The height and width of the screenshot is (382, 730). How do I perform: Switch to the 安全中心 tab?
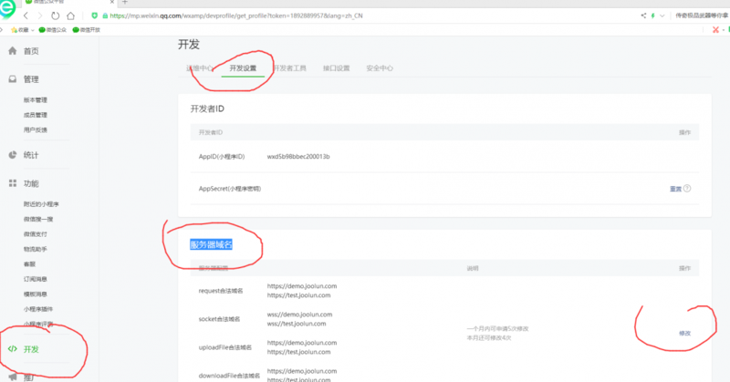pyautogui.click(x=380, y=68)
